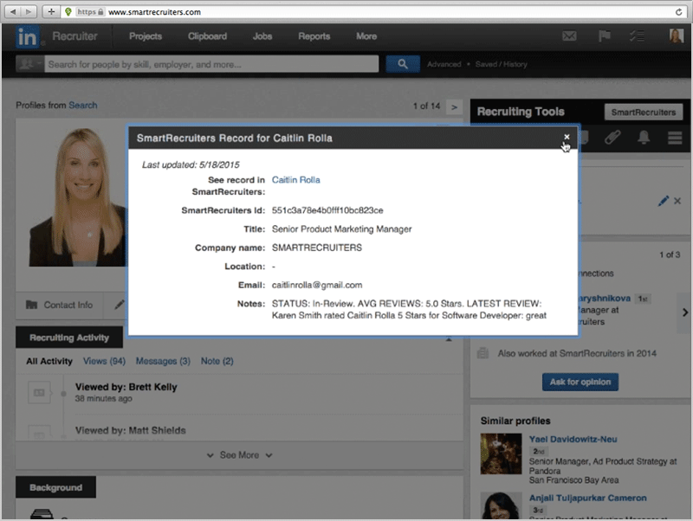The image size is (693, 521).
Task: Click the browser address bar URL
Action: pyautogui.click(x=154, y=12)
